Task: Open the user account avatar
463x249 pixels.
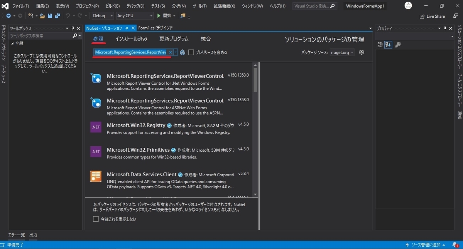Action: (408, 6)
